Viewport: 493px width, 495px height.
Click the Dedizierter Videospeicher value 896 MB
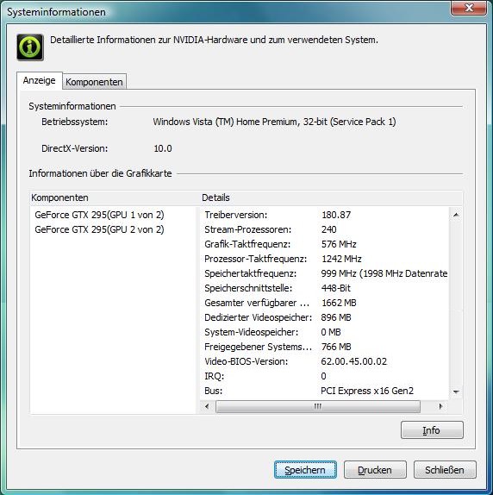pyautogui.click(x=336, y=317)
